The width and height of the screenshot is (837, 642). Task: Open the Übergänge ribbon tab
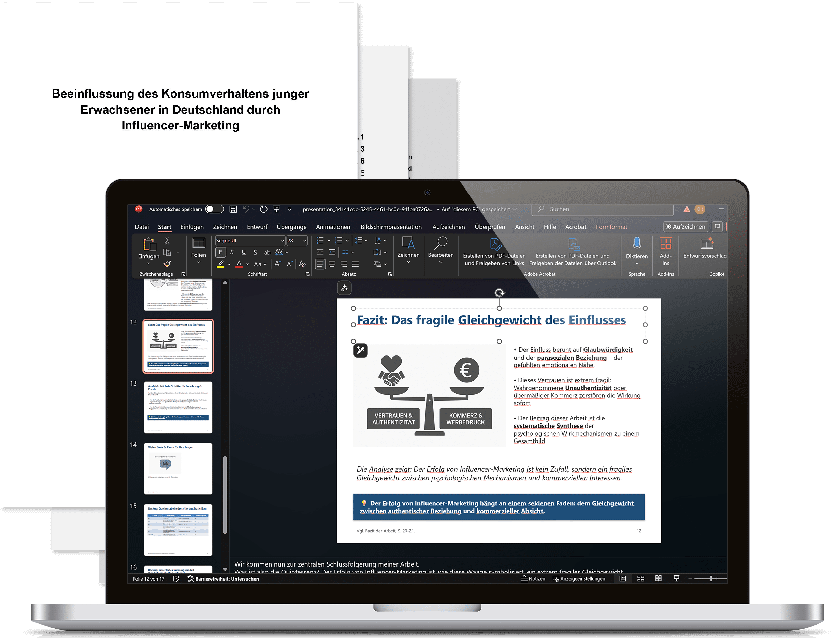coord(291,227)
